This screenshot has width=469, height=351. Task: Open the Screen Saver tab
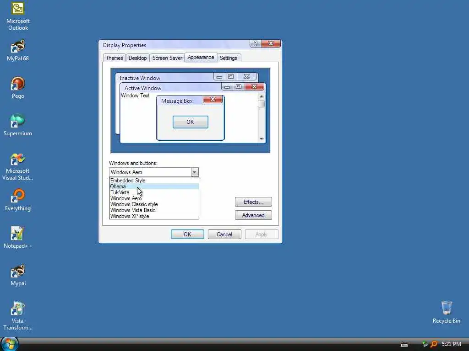coord(167,58)
